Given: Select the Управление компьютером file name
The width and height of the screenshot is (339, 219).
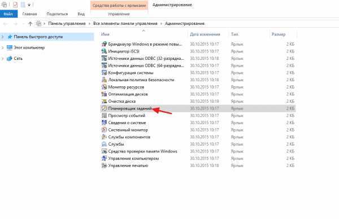Looking at the screenshot, I should coord(133,159).
